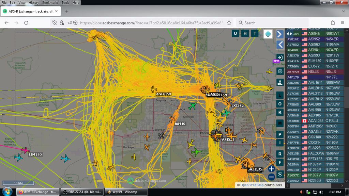Toggle the P persistence button
Screen dimensions: 349x196
pyautogui.click(x=280, y=134)
